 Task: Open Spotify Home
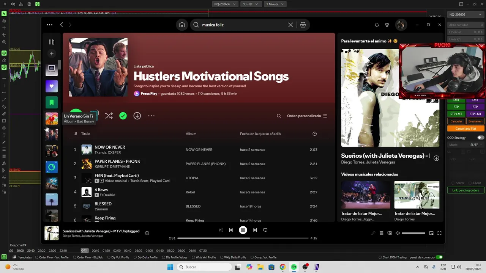tap(182, 25)
